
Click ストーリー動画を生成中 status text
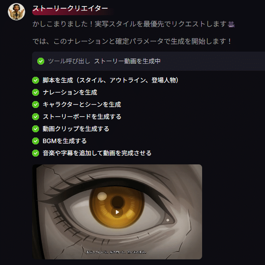tap(127, 61)
